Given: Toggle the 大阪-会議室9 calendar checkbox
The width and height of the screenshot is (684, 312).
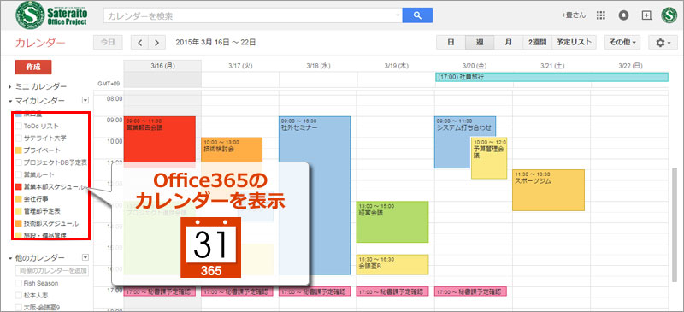Looking at the screenshot, I should click(x=18, y=307).
